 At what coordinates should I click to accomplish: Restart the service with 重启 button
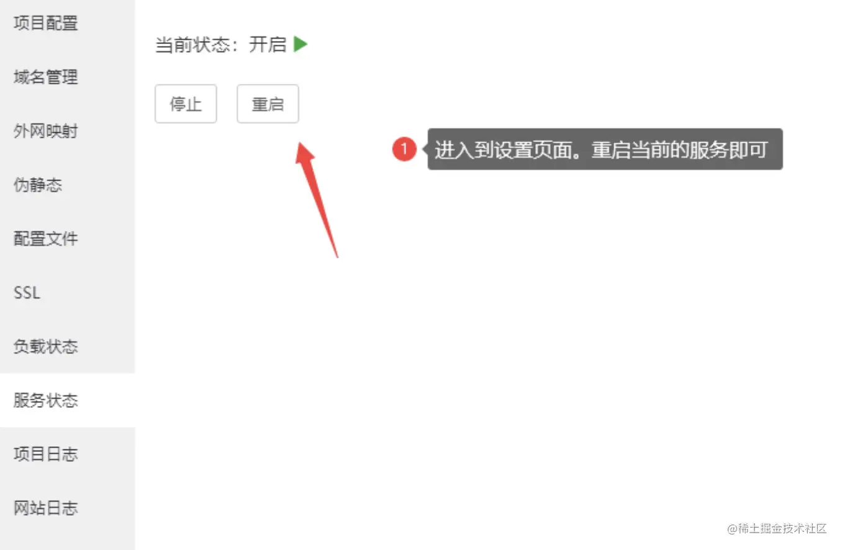(x=268, y=104)
